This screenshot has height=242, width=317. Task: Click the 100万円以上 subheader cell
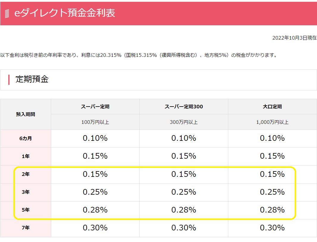click(x=95, y=122)
